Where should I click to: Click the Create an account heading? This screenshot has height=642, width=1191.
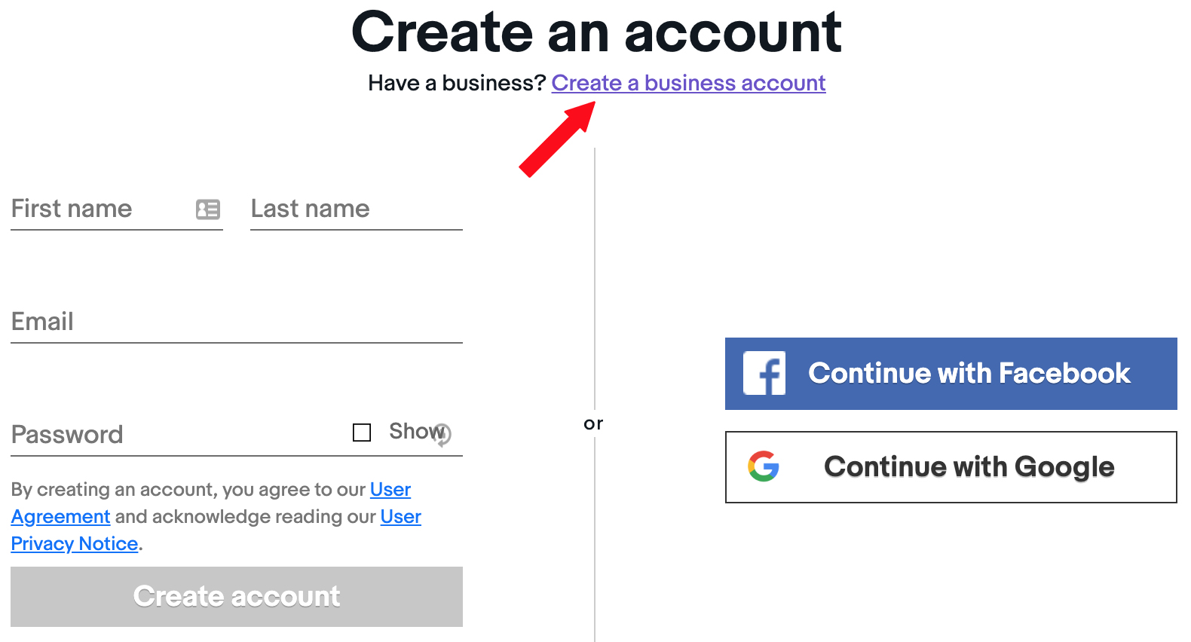tap(596, 32)
